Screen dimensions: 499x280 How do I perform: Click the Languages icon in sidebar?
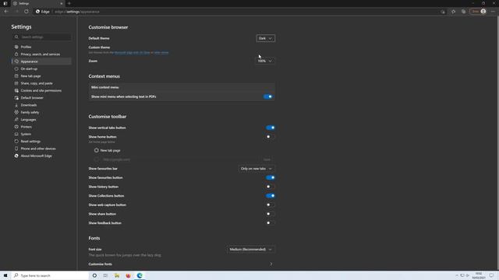[16, 120]
